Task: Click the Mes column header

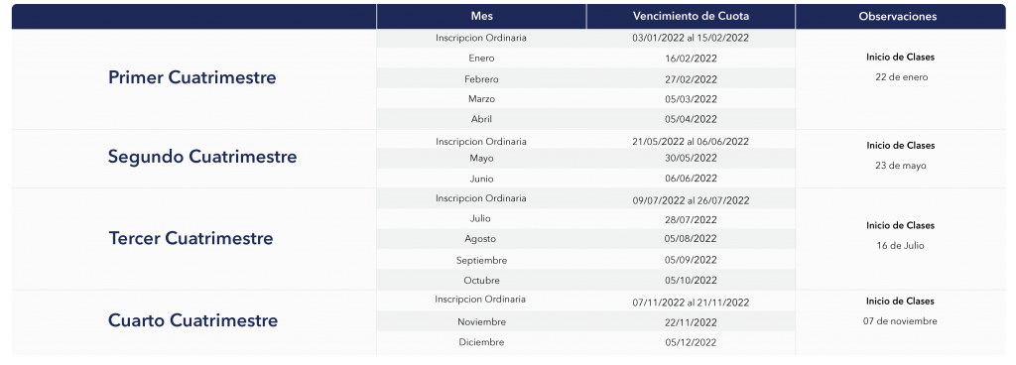Action: [x=481, y=16]
